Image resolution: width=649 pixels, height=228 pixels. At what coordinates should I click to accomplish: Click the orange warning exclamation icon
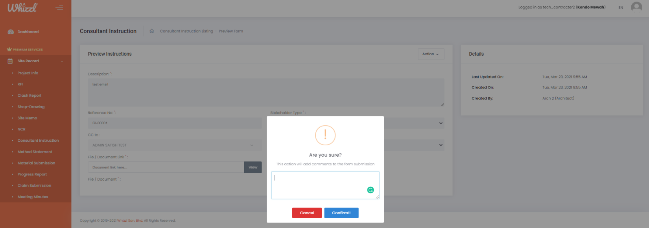coord(325,135)
